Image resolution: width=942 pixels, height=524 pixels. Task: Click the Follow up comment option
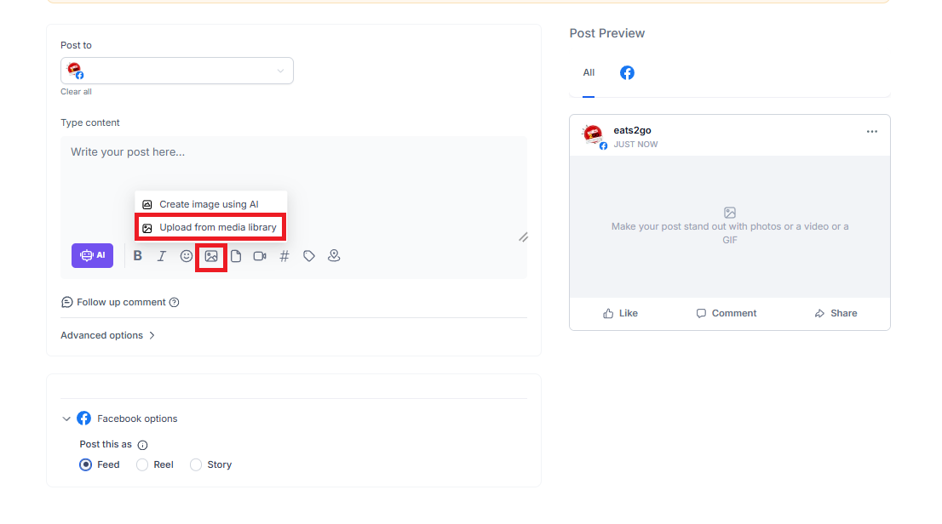(113, 302)
